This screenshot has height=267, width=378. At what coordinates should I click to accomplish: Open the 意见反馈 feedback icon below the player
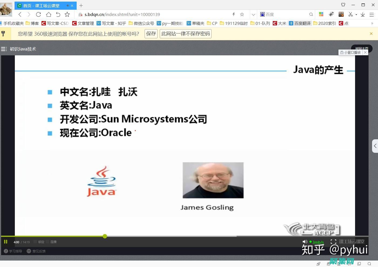point(36,251)
